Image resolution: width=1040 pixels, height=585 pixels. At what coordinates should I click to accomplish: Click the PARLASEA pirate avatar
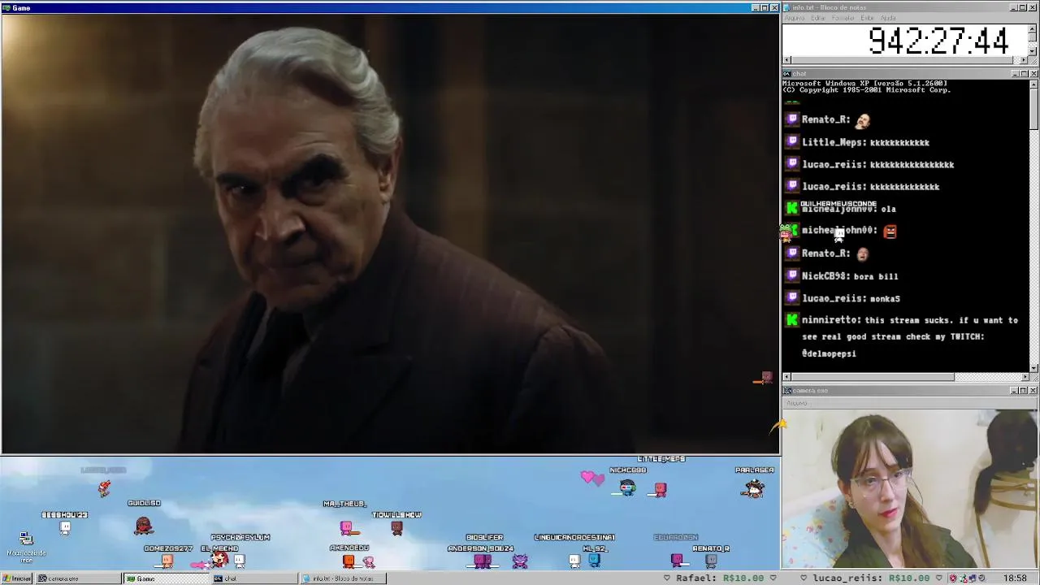[754, 488]
